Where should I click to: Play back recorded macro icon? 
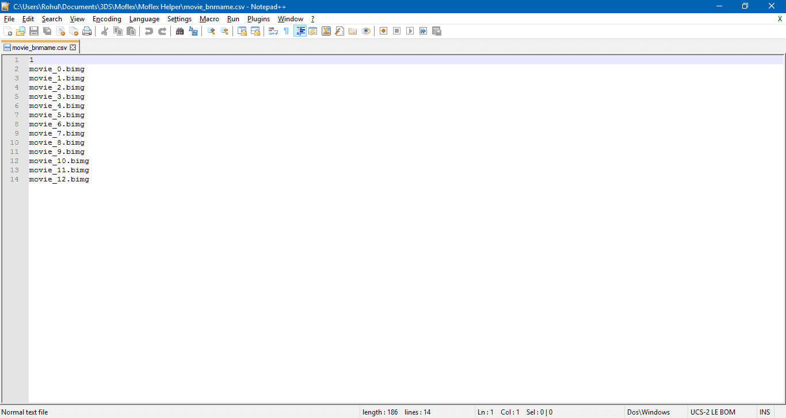click(410, 31)
